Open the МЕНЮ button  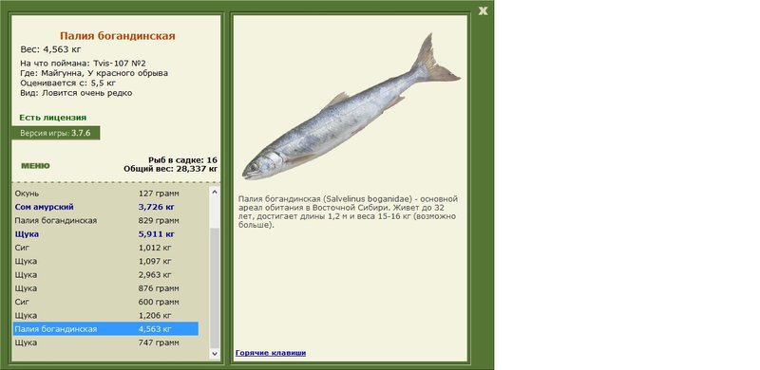pos(35,166)
